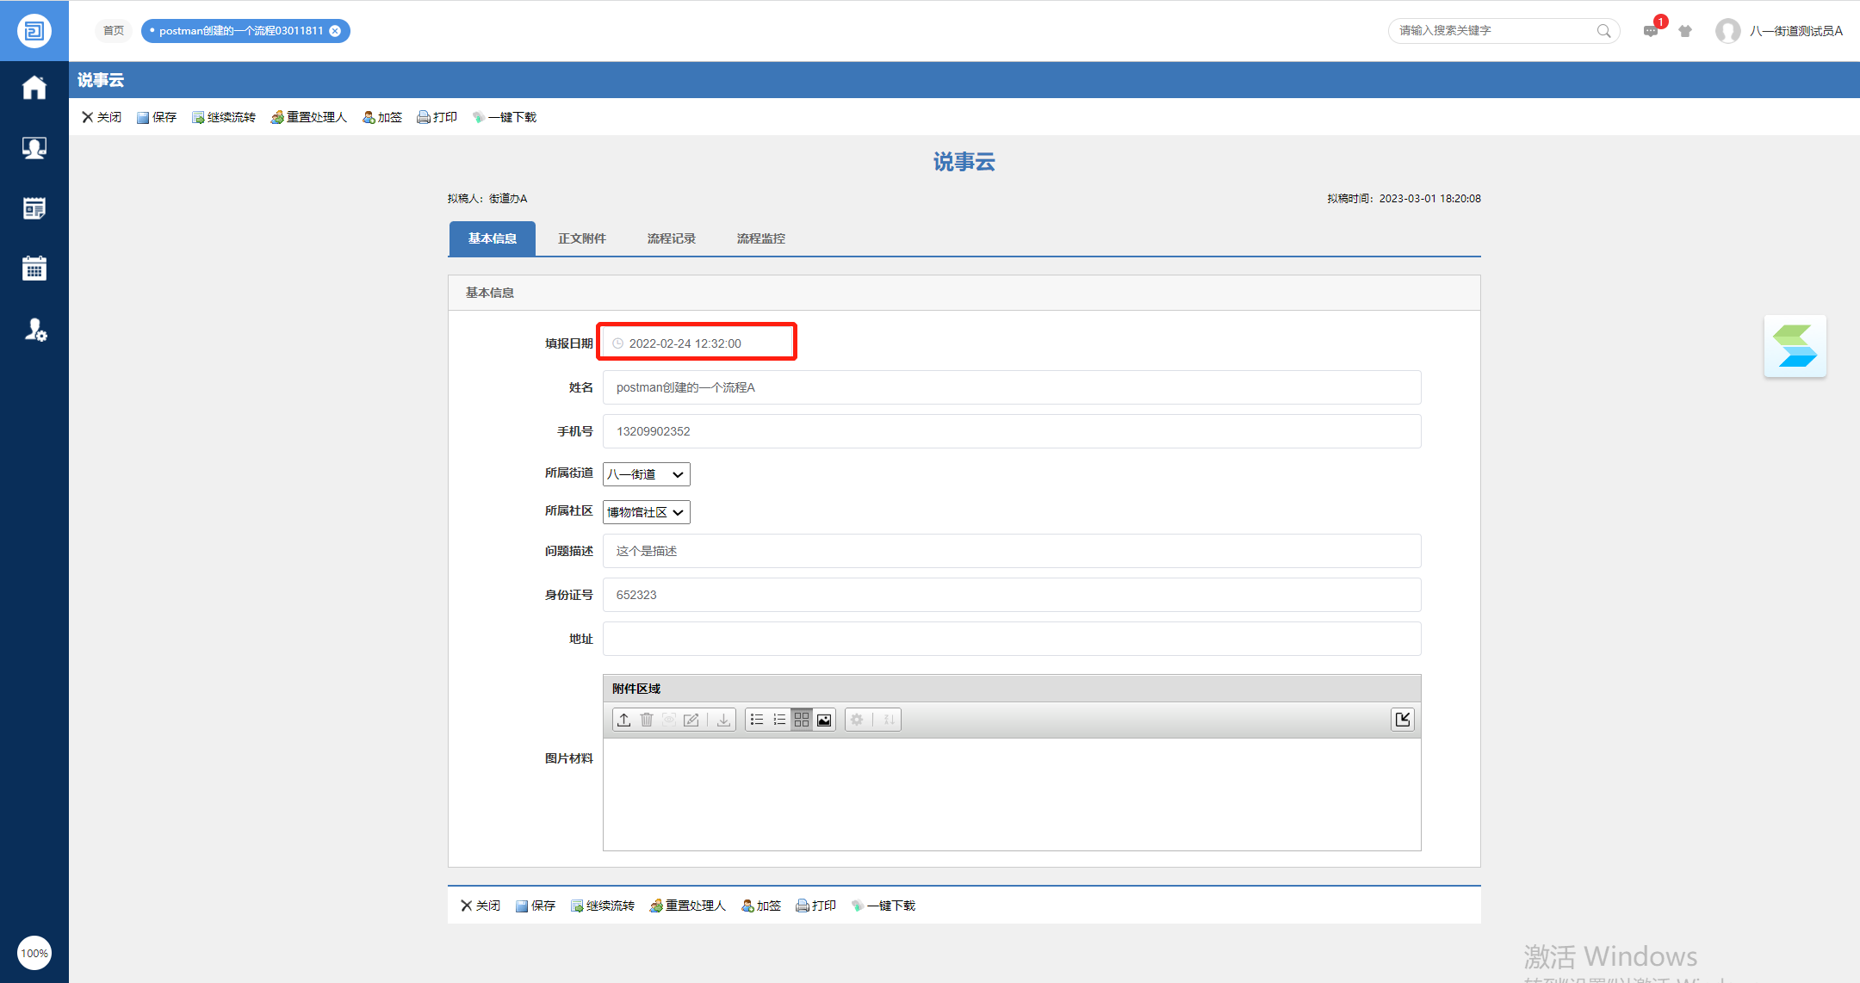Open the home icon in left sidebar
This screenshot has width=1860, height=983.
(x=34, y=88)
